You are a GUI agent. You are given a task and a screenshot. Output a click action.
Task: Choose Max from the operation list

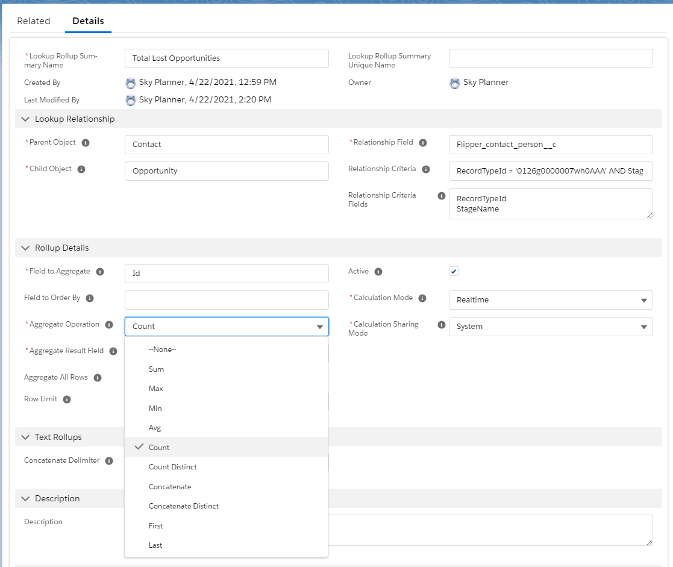(x=226, y=389)
